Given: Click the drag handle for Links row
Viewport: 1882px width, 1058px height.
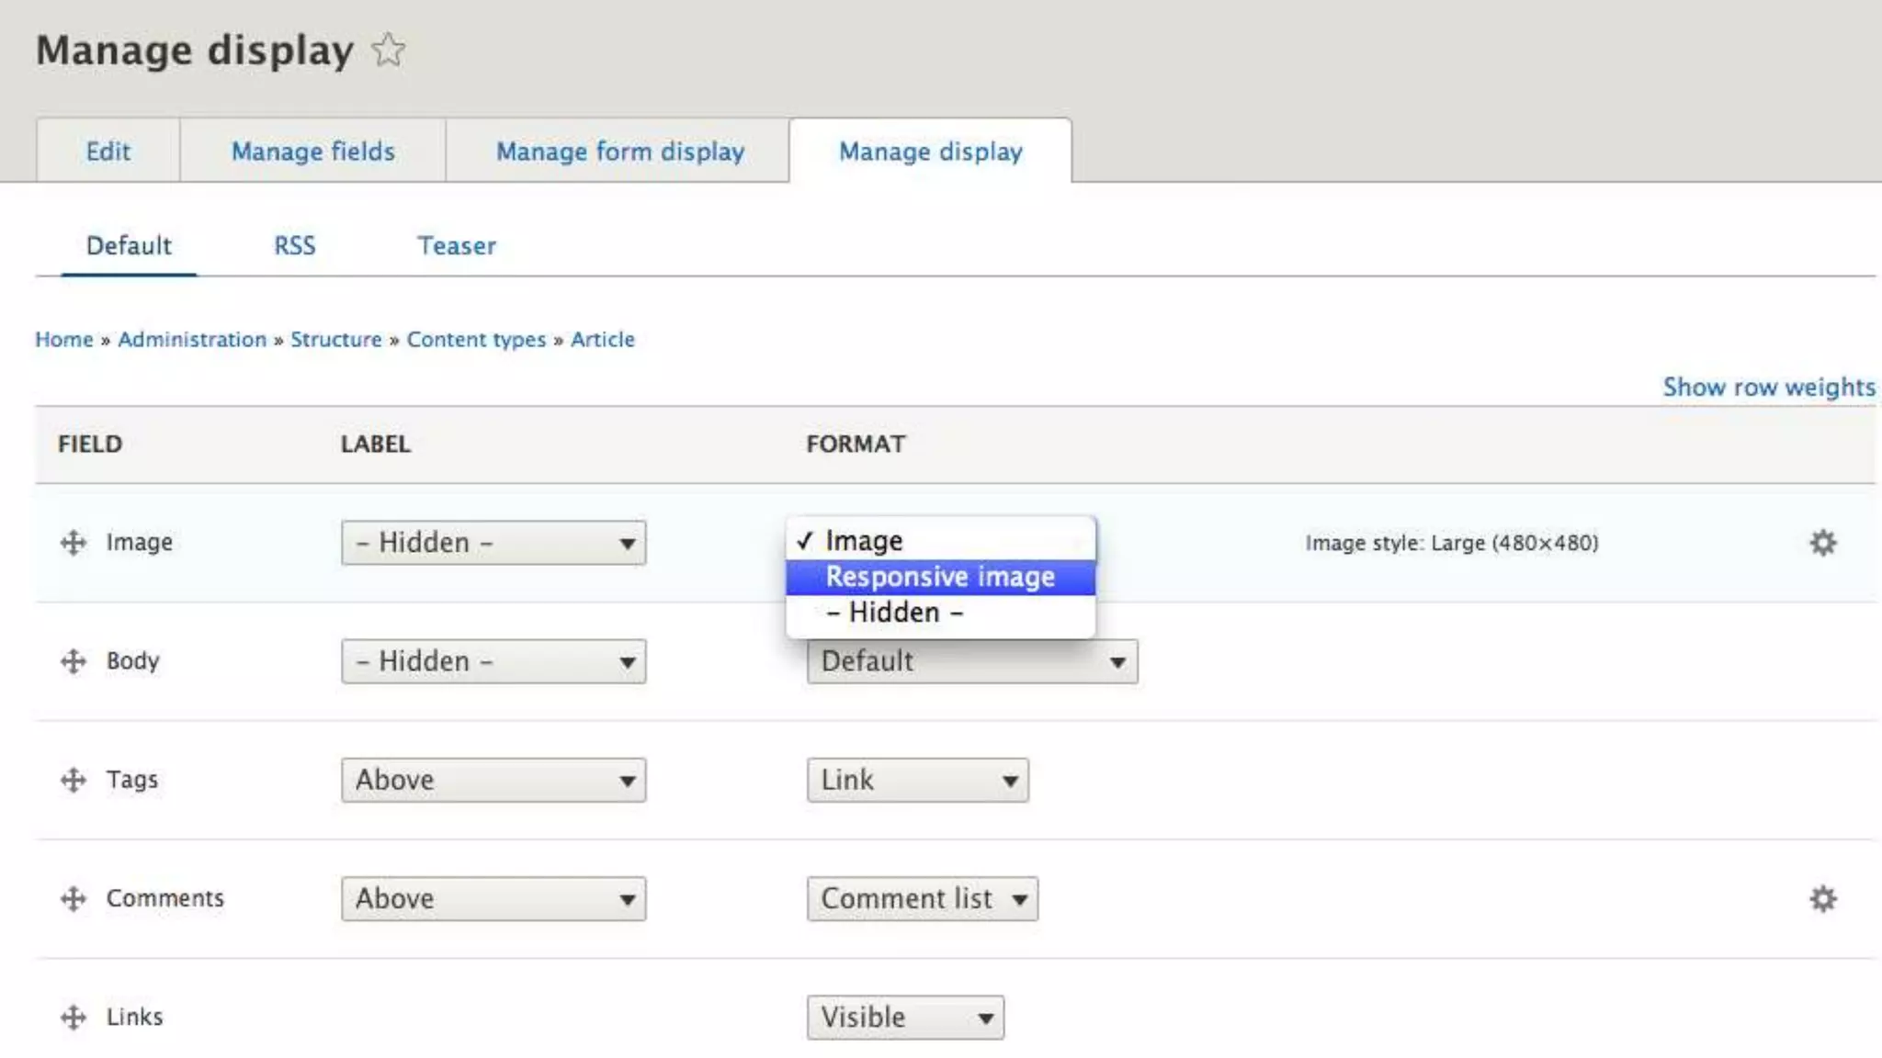Looking at the screenshot, I should [x=74, y=1018].
